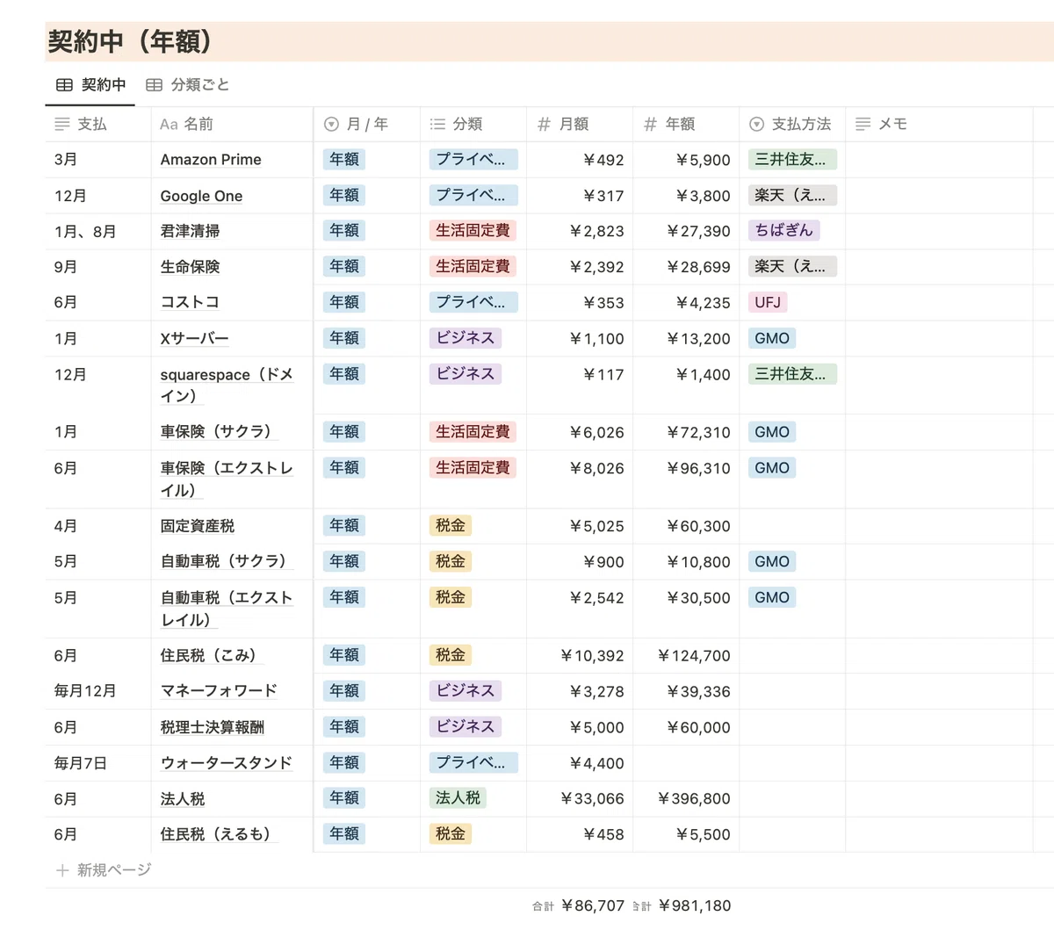The height and width of the screenshot is (930, 1054).
Task: Select the 毎月12月 payment cell
Action: [97, 691]
